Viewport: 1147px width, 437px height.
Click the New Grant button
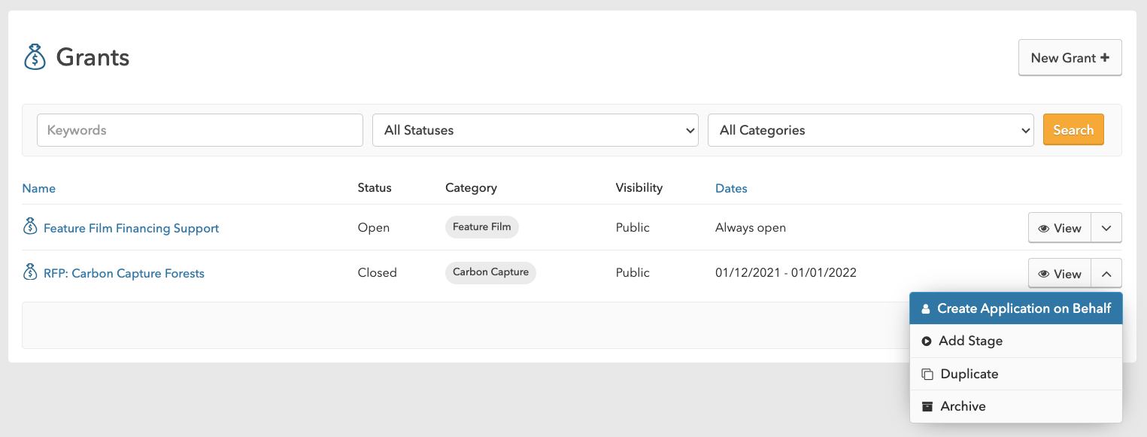click(1070, 58)
